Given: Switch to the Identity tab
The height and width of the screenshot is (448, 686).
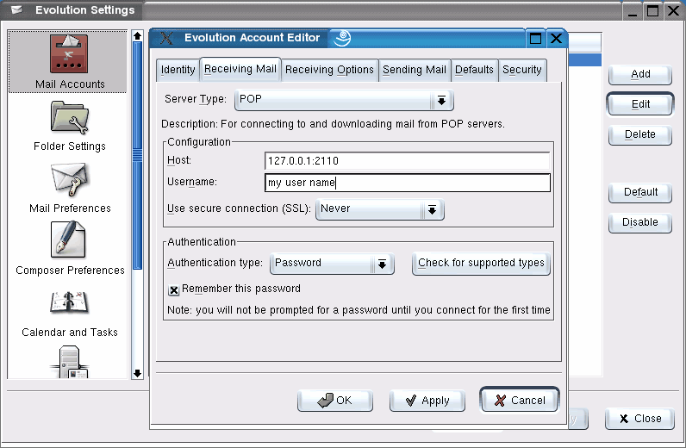Looking at the screenshot, I should pos(178,70).
